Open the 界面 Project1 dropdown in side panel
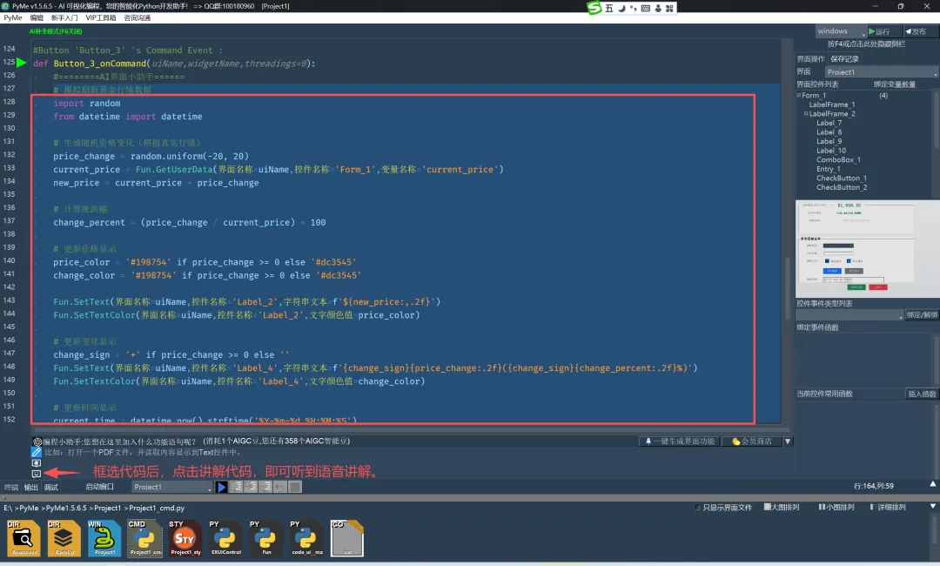Screen dimensions: 940x566 tap(881, 72)
